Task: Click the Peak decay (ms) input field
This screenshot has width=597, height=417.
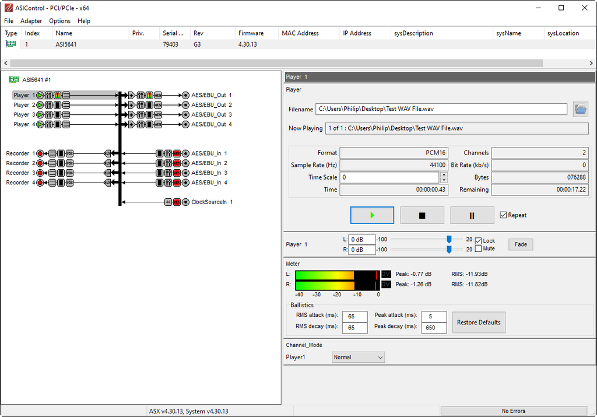Action: 434,328
